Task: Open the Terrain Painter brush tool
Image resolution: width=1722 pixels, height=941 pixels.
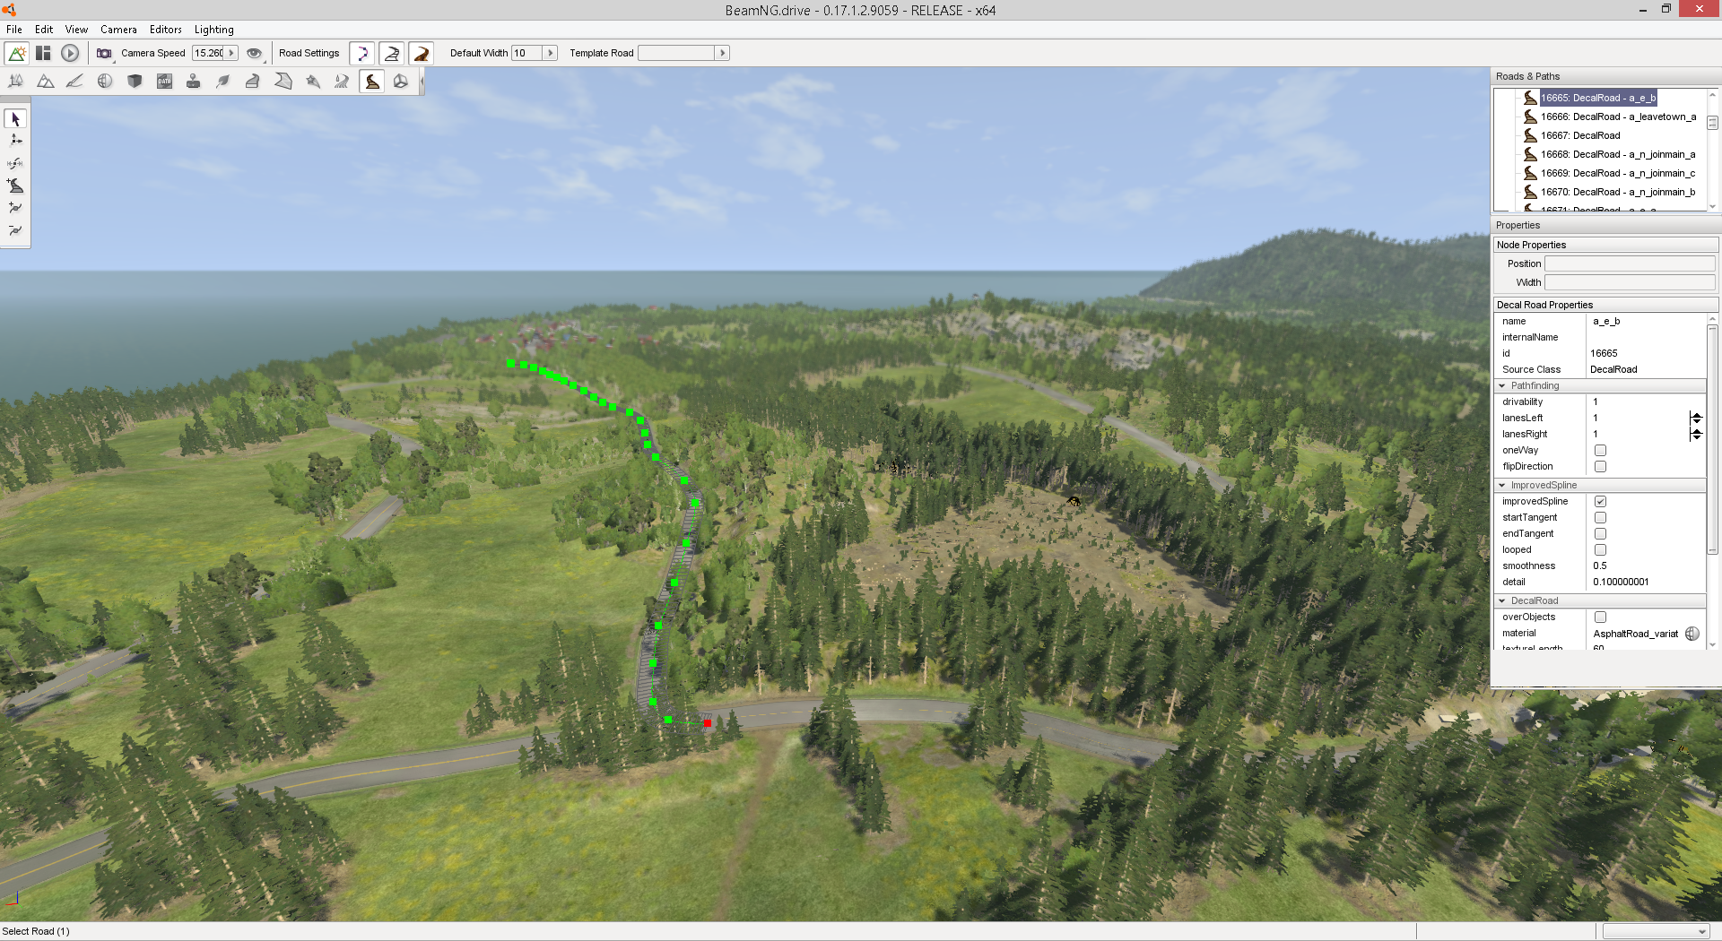Action: click(74, 82)
